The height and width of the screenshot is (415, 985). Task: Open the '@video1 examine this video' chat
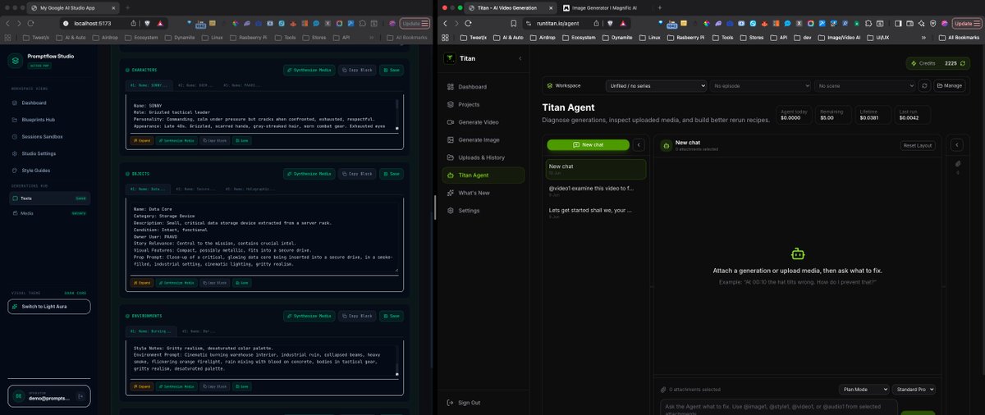(x=597, y=190)
